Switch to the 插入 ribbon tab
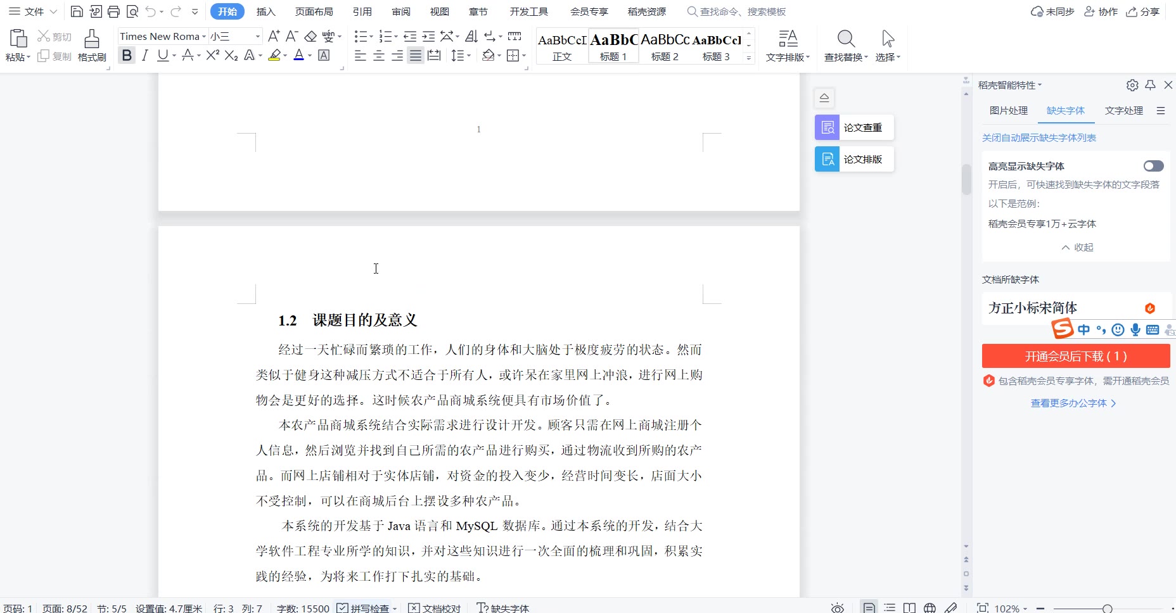The image size is (1176, 613). pyautogui.click(x=265, y=11)
